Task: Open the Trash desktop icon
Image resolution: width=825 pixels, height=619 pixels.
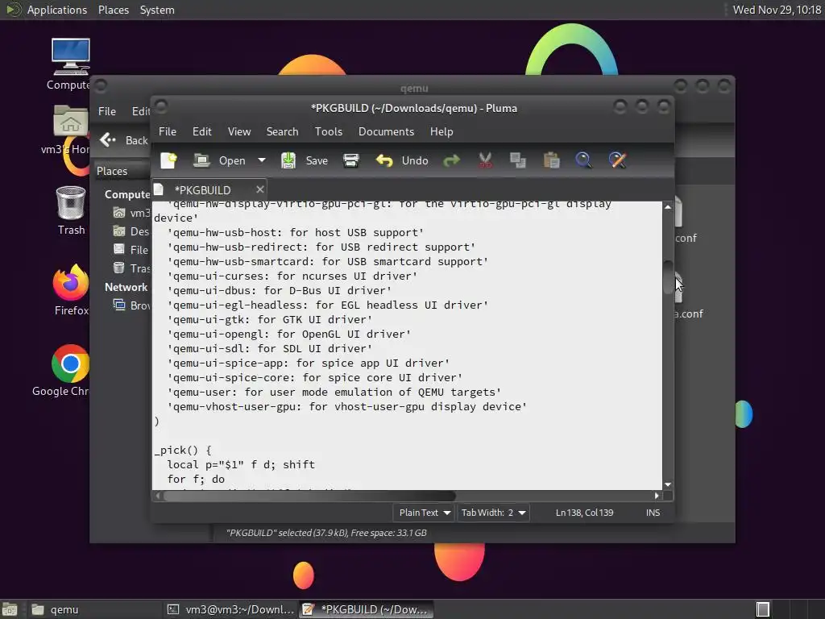Action: [71, 210]
